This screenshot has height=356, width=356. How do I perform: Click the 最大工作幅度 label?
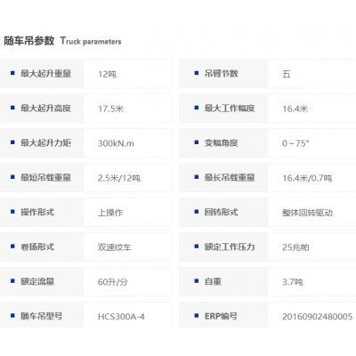(x=230, y=109)
